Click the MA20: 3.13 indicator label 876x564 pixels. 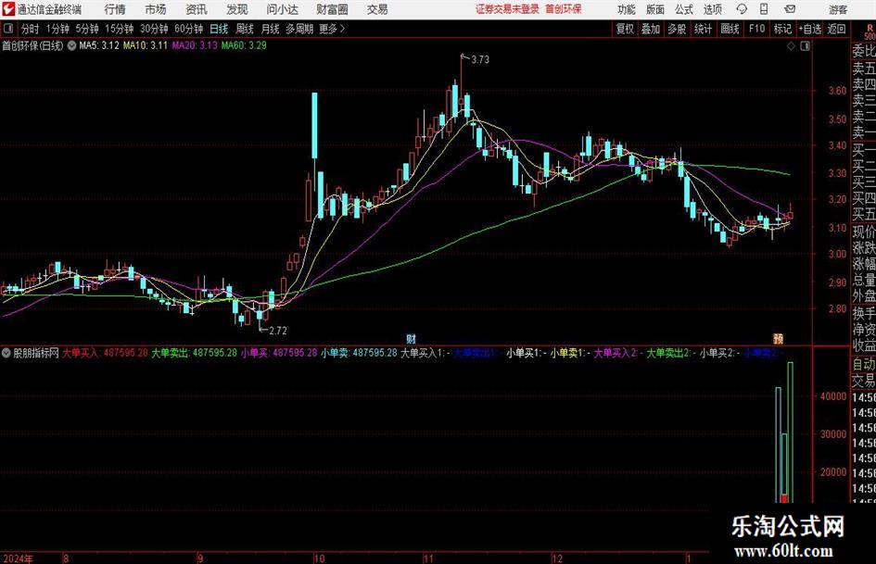(195, 45)
